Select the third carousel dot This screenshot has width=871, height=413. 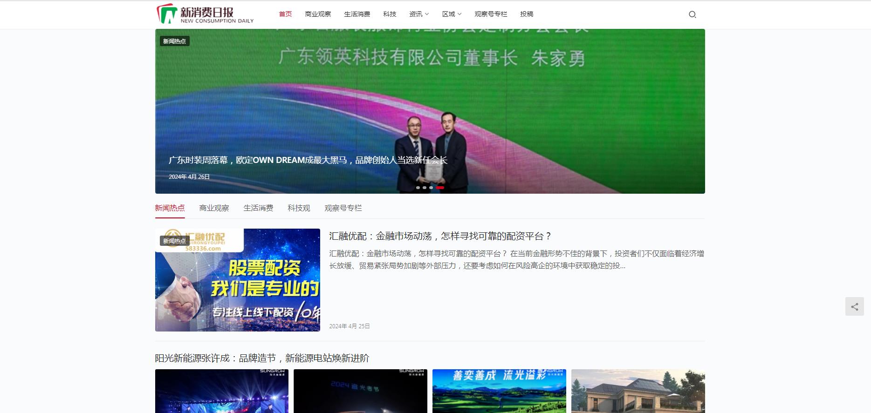[431, 188]
